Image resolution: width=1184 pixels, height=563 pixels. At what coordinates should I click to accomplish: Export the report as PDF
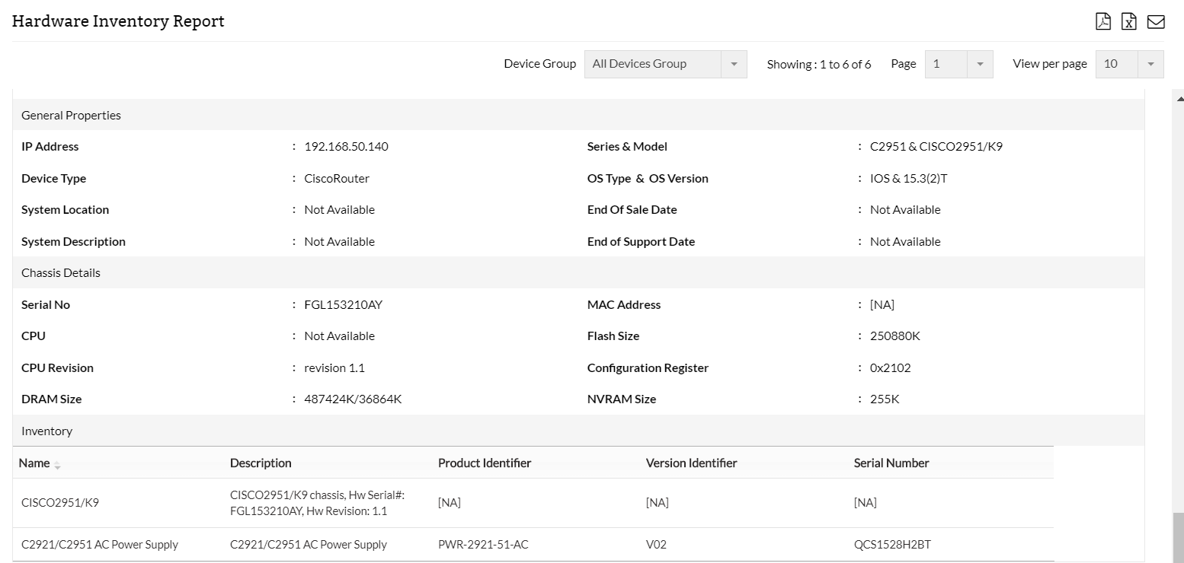1103,21
